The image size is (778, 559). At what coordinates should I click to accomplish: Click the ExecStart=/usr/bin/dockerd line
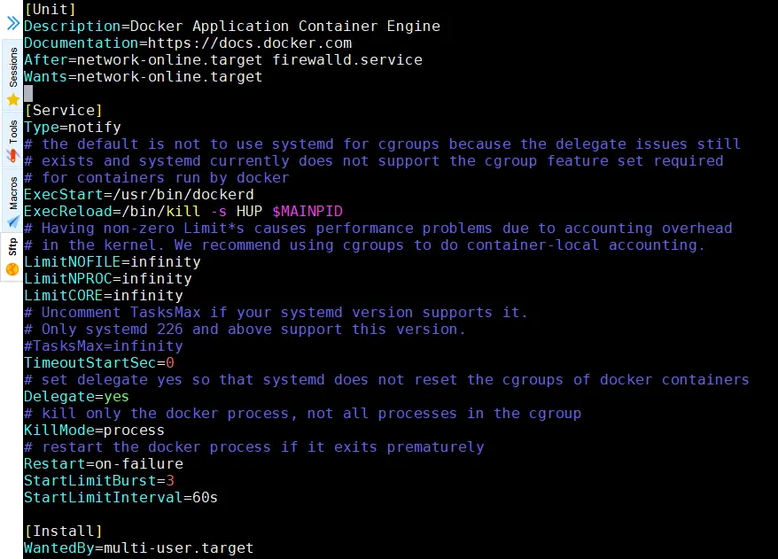pyautogui.click(x=139, y=194)
